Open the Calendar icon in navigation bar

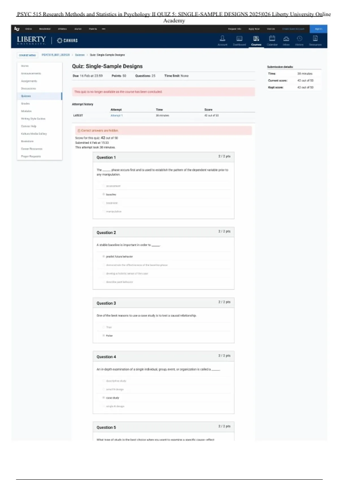pos(272,38)
